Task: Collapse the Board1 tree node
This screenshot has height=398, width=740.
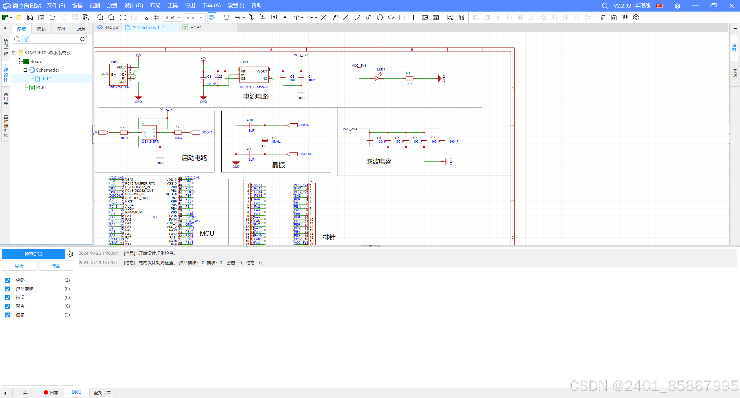Action: pyautogui.click(x=19, y=61)
